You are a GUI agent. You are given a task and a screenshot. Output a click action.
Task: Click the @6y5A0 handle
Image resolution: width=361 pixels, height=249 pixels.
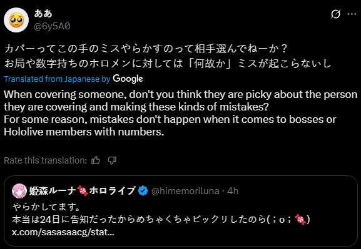click(x=52, y=26)
